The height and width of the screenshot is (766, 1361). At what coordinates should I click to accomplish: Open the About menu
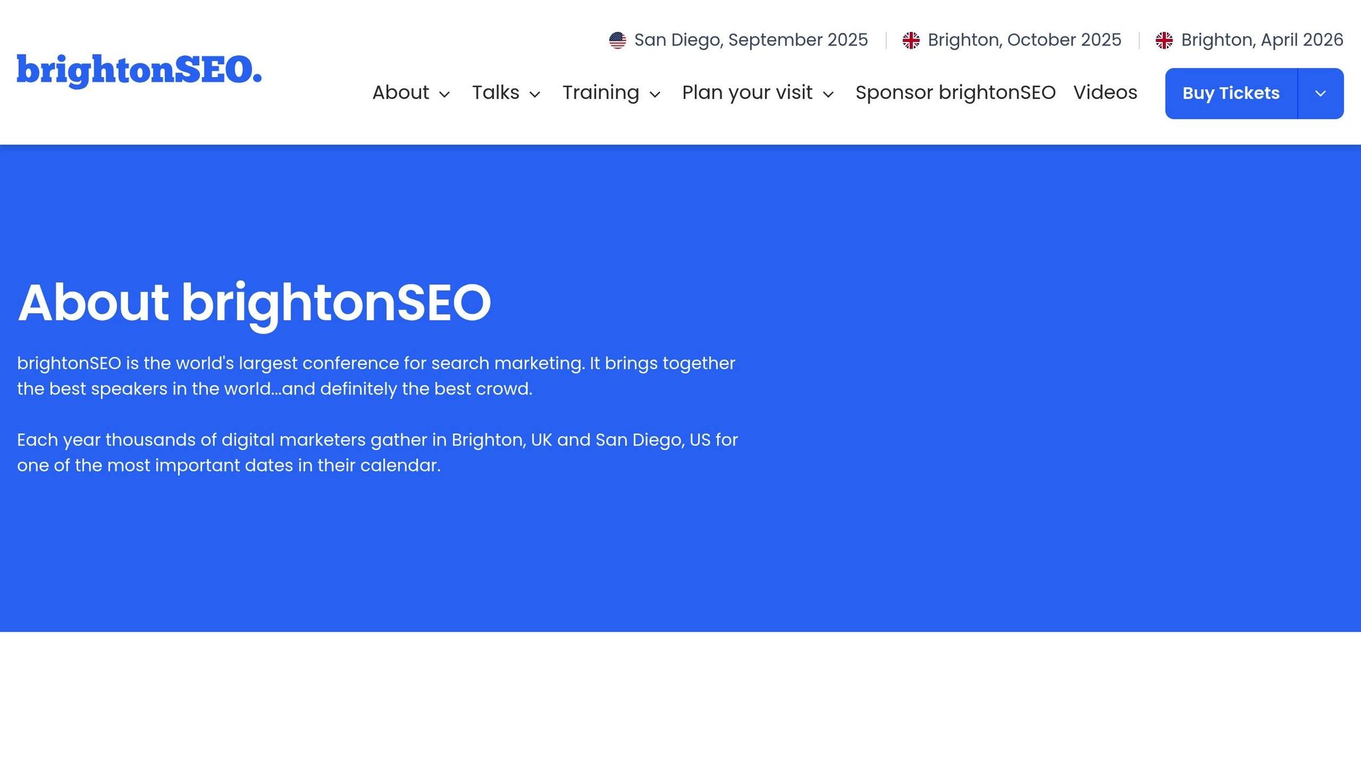click(x=401, y=92)
